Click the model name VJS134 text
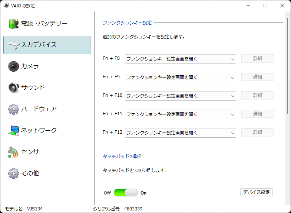This screenshot has width=291, height=213. (x=35, y=209)
